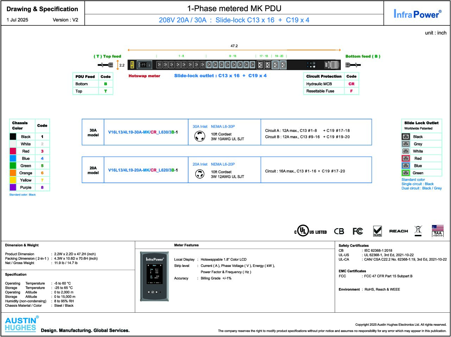Click the hotswap meter on the PDU strip
The width and height of the screenshot is (451, 337).
click(144, 65)
